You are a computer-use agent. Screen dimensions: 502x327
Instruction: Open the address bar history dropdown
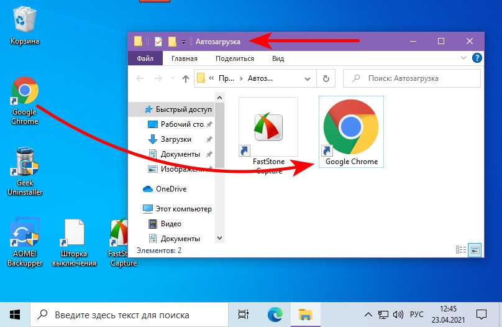pos(308,79)
